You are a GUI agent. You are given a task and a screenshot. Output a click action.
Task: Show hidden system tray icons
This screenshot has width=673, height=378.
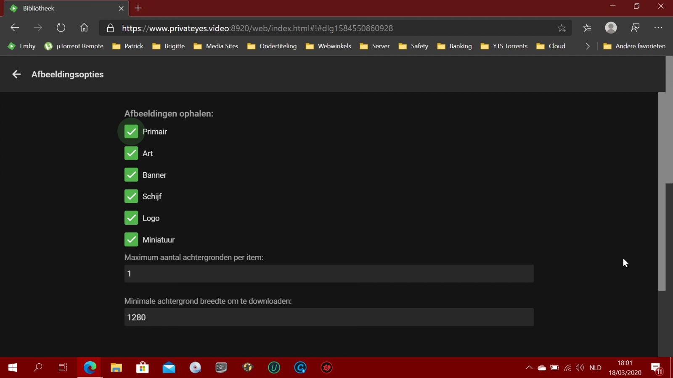coord(529,368)
